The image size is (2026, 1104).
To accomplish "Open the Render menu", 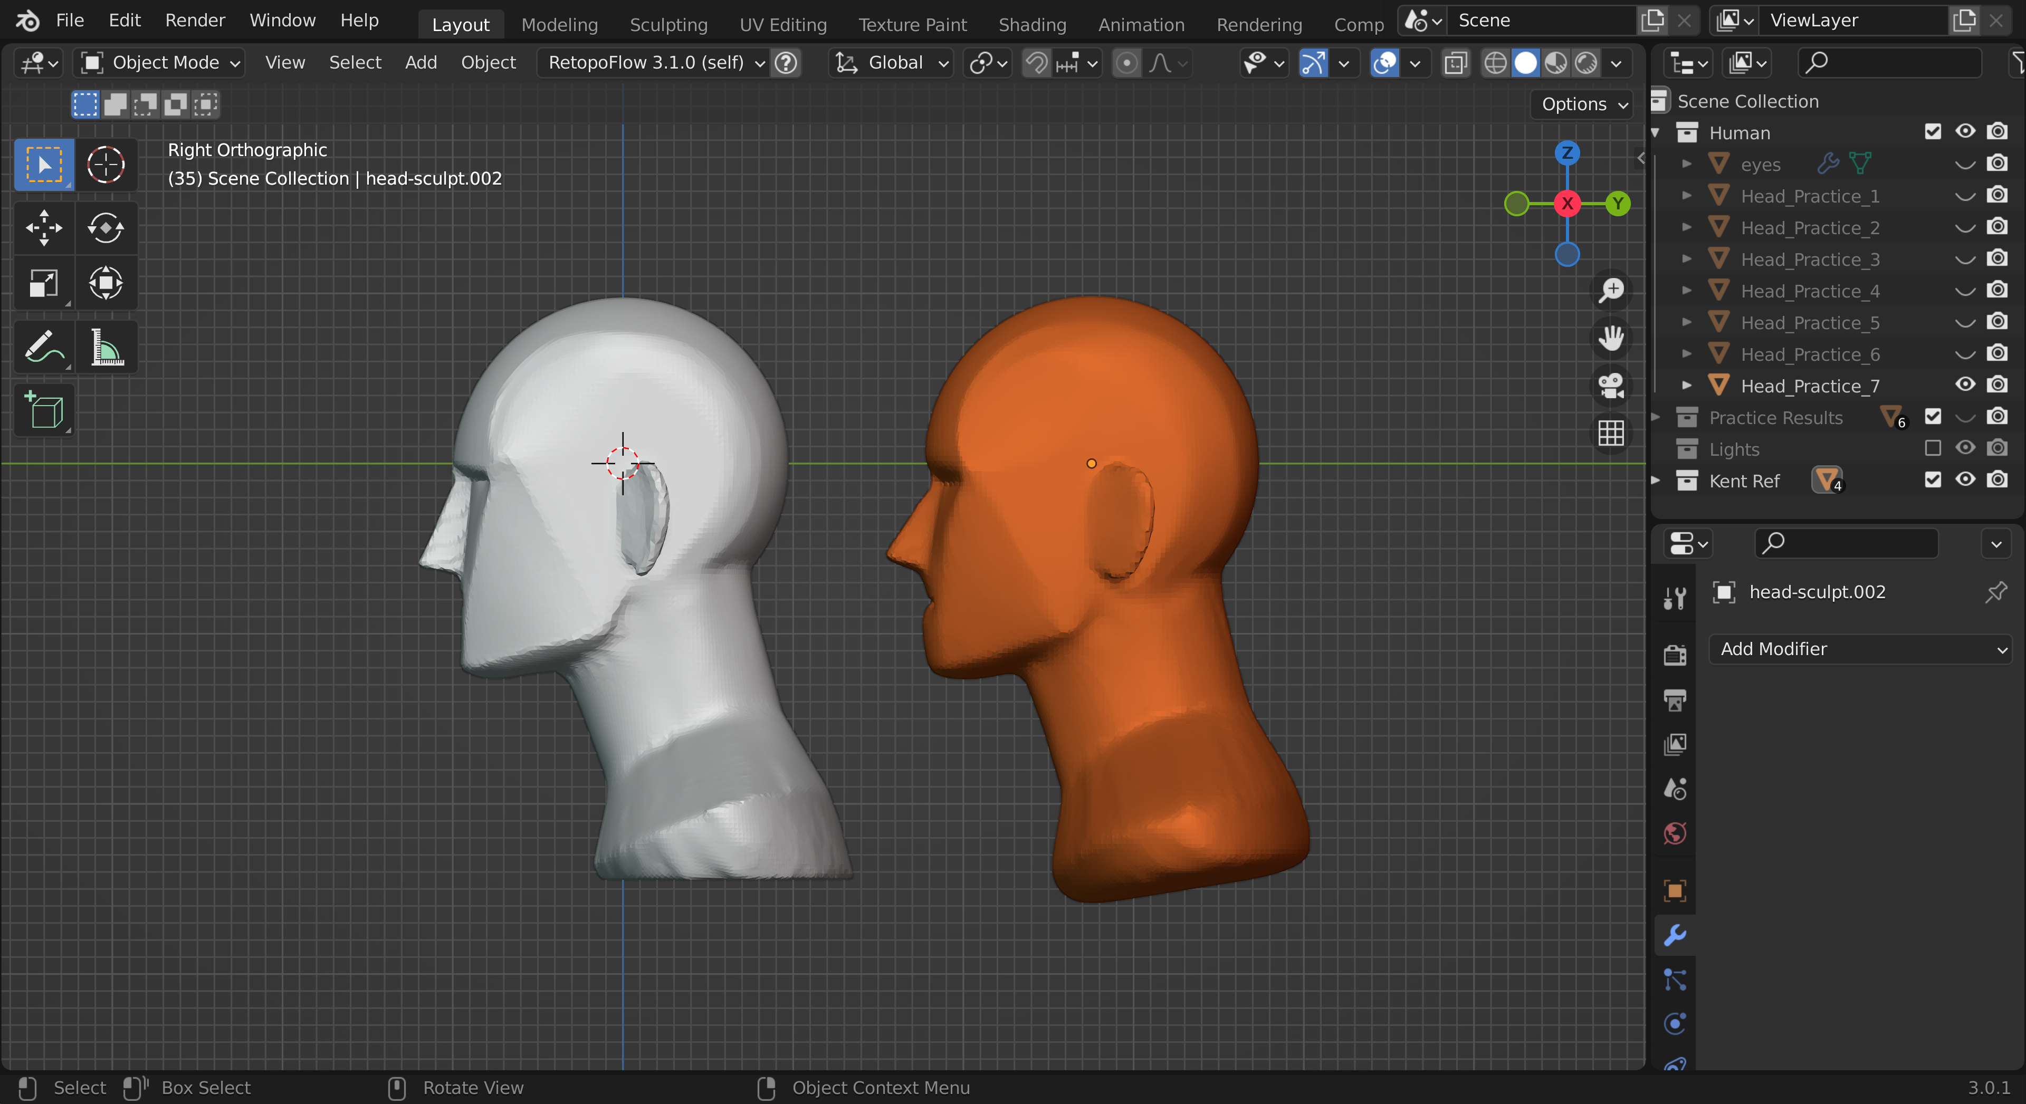I will point(194,21).
